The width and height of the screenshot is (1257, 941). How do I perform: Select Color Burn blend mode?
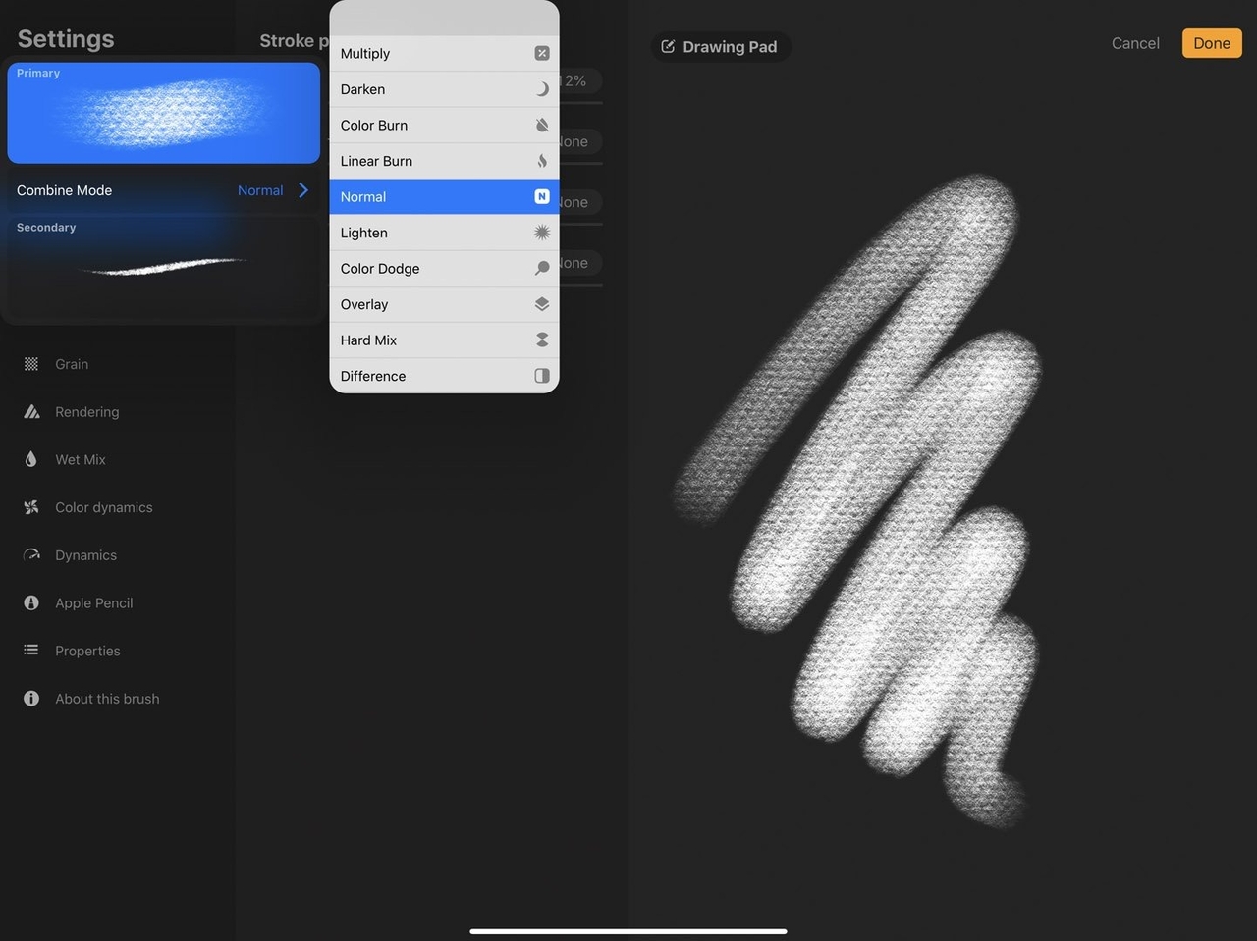pos(444,126)
